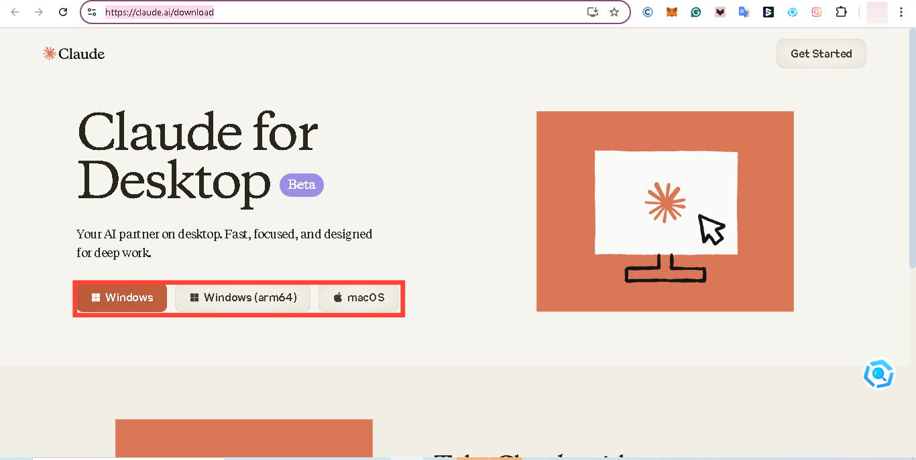Image resolution: width=916 pixels, height=460 pixels.
Task: Click the Beta badge next to Desktop
Action: pyautogui.click(x=301, y=185)
